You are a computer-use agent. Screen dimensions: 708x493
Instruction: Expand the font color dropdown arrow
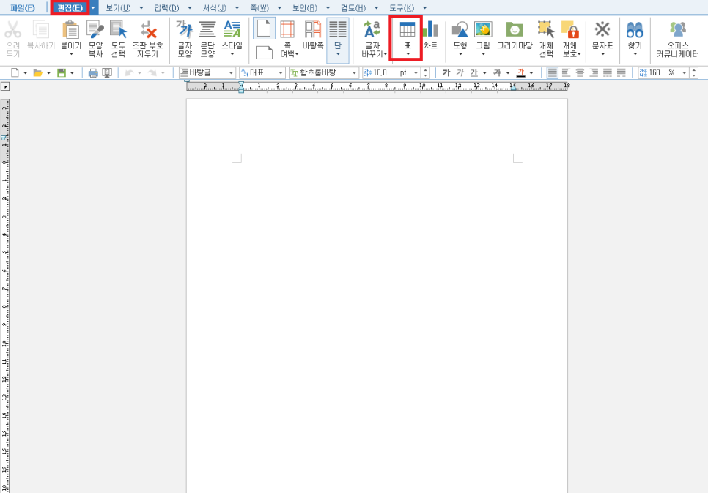(531, 72)
